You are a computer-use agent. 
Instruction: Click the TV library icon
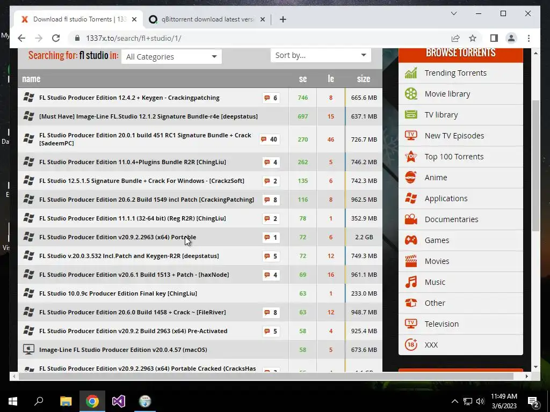[x=411, y=115]
